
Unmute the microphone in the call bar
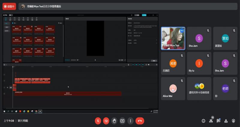(98, 121)
